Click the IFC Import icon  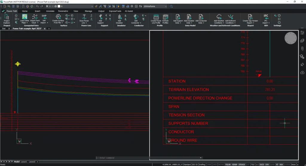266,17
